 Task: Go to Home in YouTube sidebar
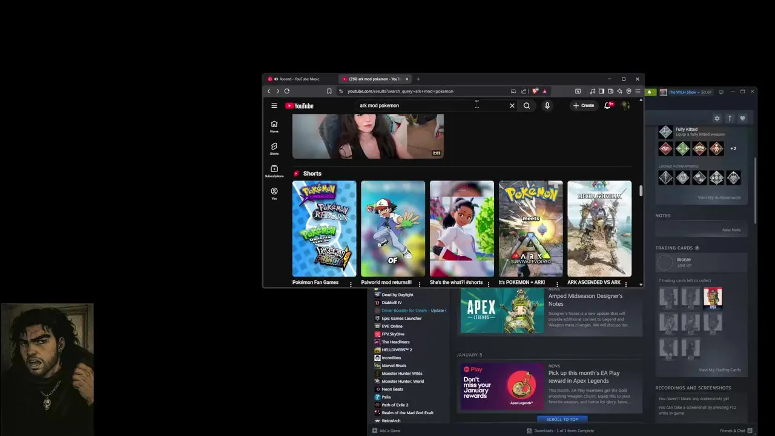pyautogui.click(x=274, y=126)
